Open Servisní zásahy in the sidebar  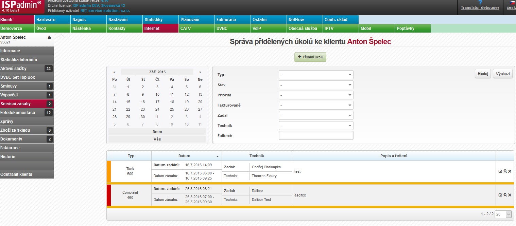coord(27,104)
